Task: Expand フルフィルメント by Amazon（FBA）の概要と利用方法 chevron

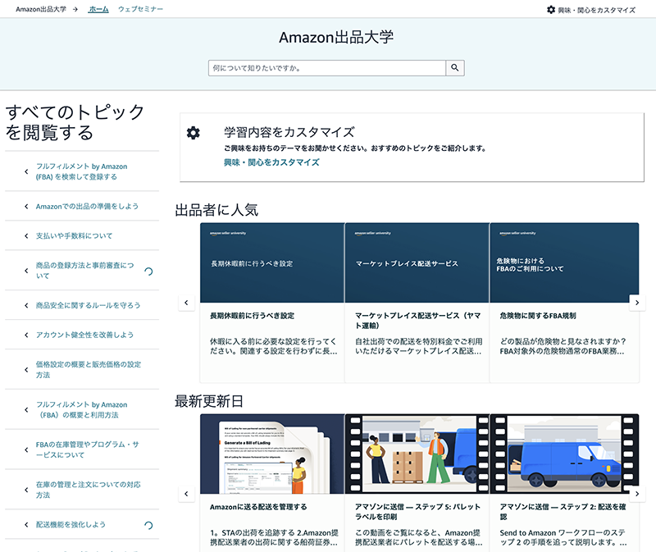Action: pyautogui.click(x=26, y=410)
